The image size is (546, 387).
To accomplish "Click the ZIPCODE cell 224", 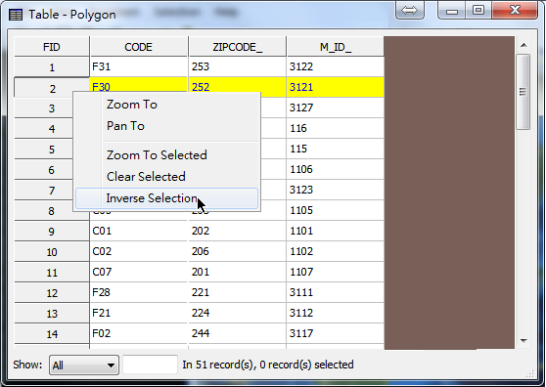I will (237, 313).
